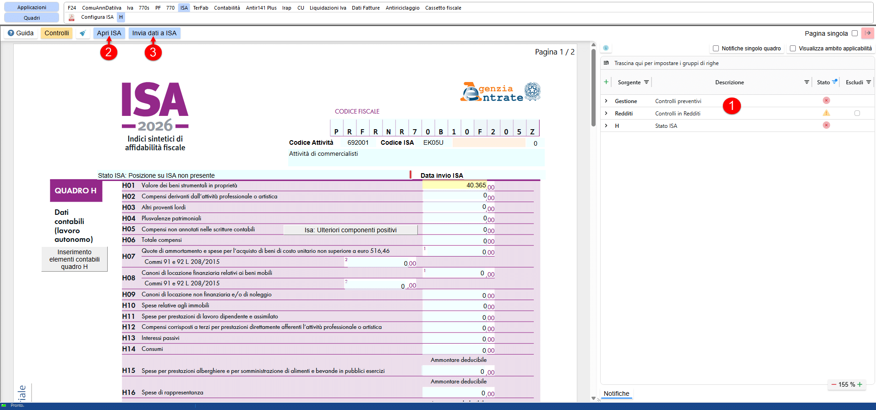
Task: Switch to the Contabilità tab
Action: (x=227, y=8)
